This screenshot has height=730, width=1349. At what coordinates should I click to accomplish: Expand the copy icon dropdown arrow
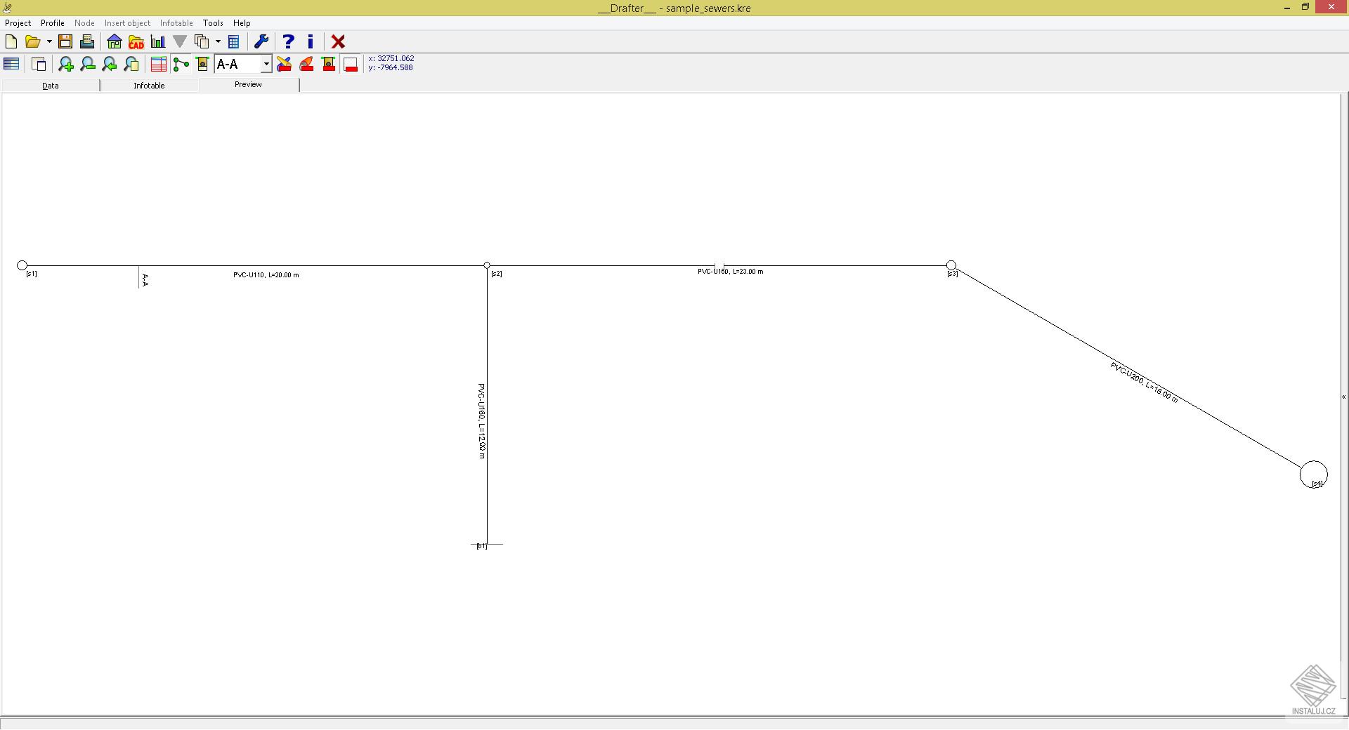pyautogui.click(x=218, y=41)
